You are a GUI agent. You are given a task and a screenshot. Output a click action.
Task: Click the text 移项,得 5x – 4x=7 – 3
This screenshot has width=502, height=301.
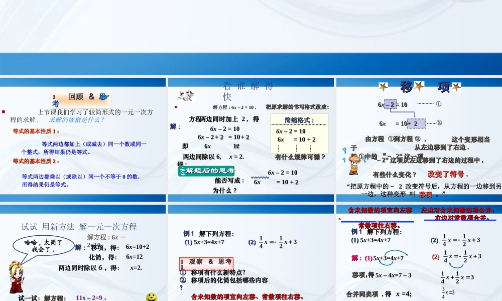pos(382,275)
